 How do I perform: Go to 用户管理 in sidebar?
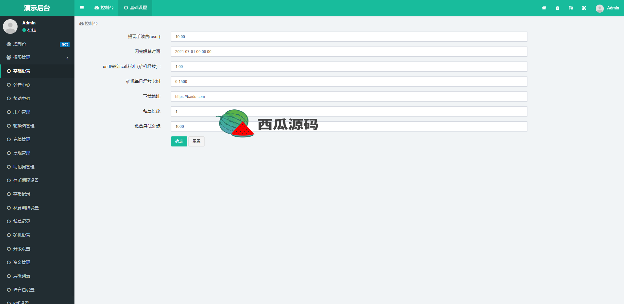click(37, 112)
